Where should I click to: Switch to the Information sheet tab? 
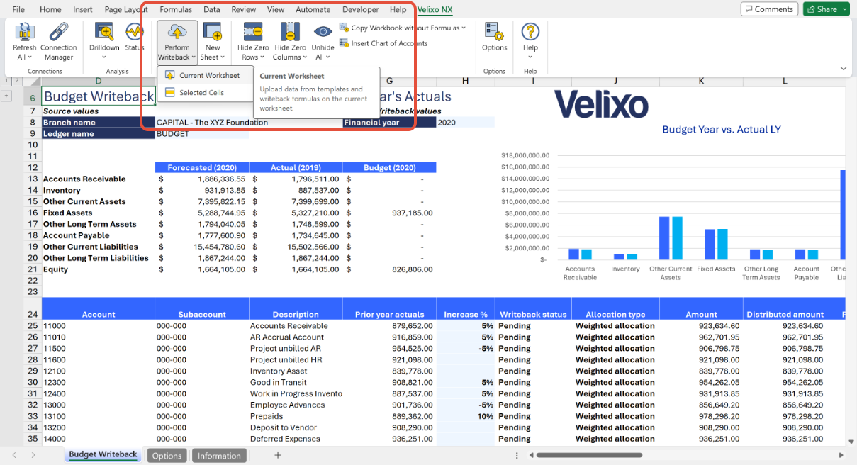click(x=219, y=455)
